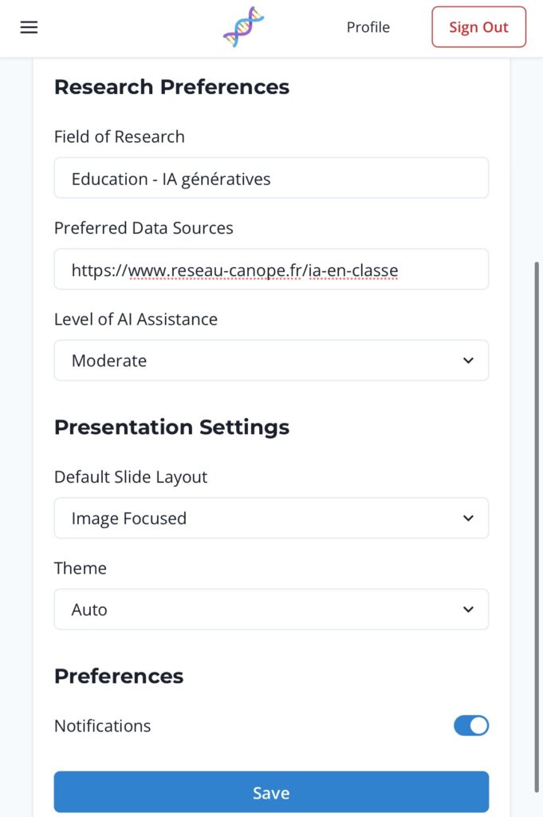Go to the Profile page
The width and height of the screenshot is (543, 817).
pyautogui.click(x=368, y=27)
